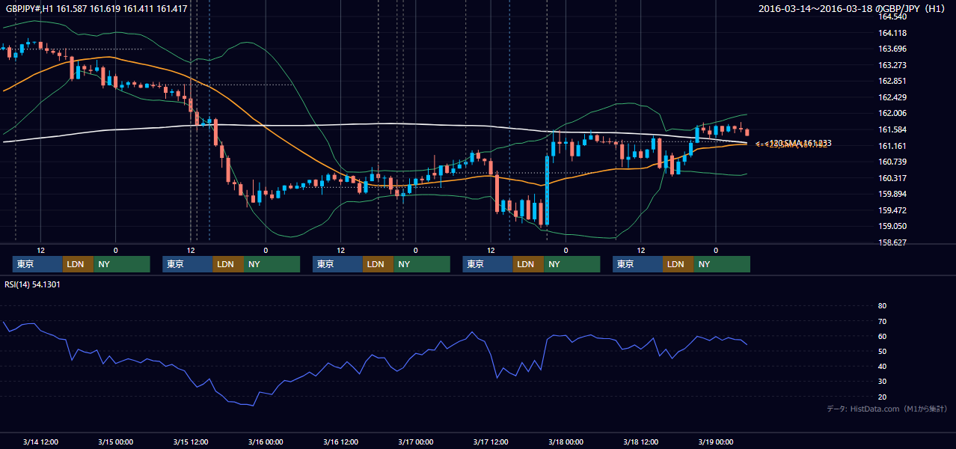Select price axis label 160.739

point(892,162)
